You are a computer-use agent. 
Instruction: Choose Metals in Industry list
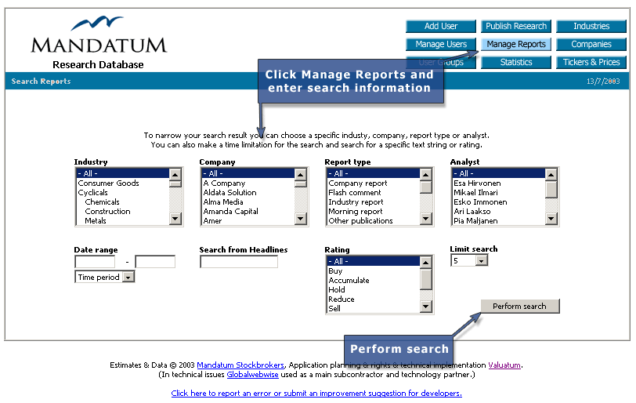pos(123,220)
